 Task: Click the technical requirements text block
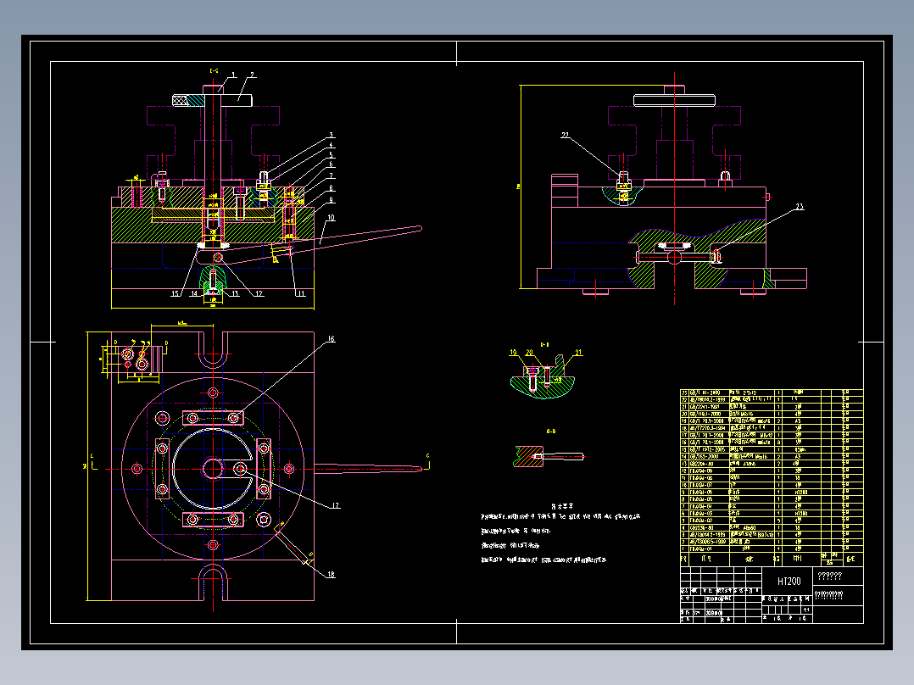560,534
